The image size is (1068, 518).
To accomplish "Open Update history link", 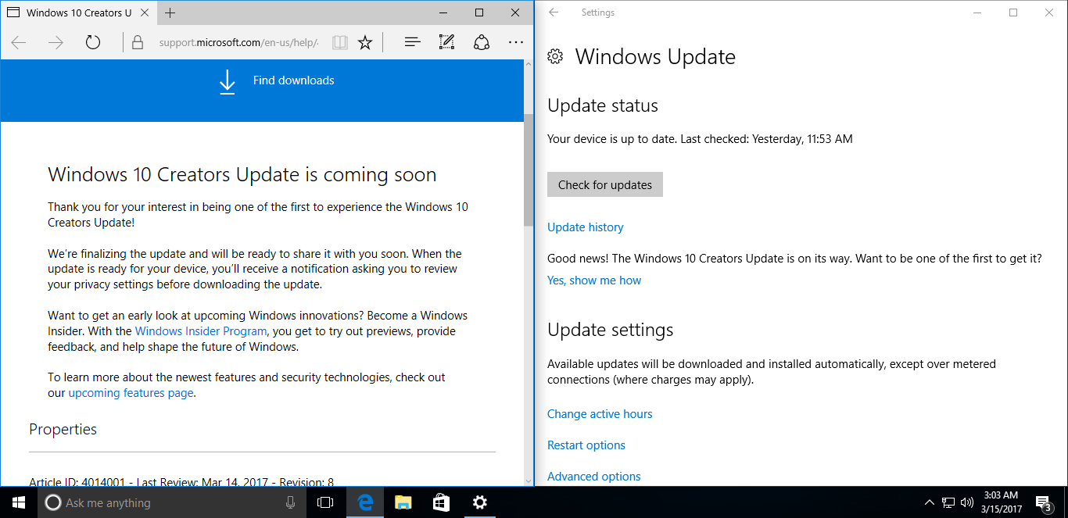I will point(586,227).
